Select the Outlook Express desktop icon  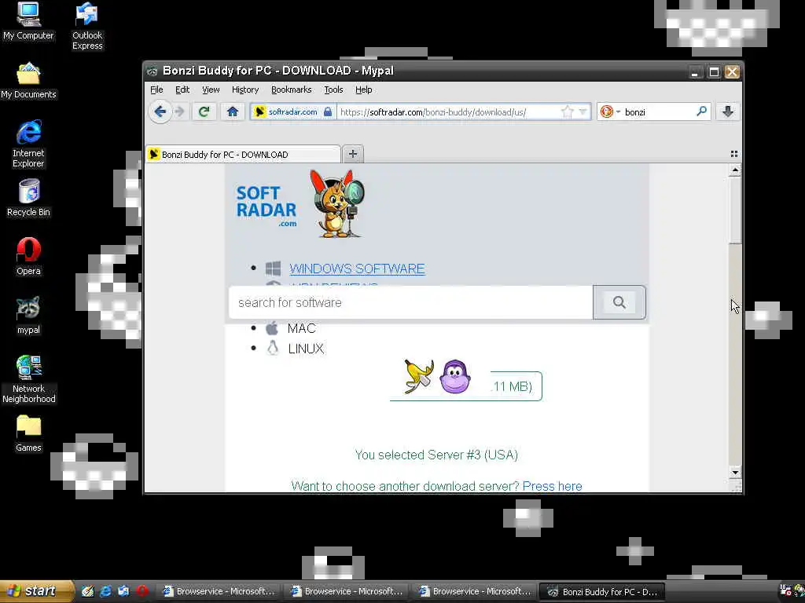[87, 27]
